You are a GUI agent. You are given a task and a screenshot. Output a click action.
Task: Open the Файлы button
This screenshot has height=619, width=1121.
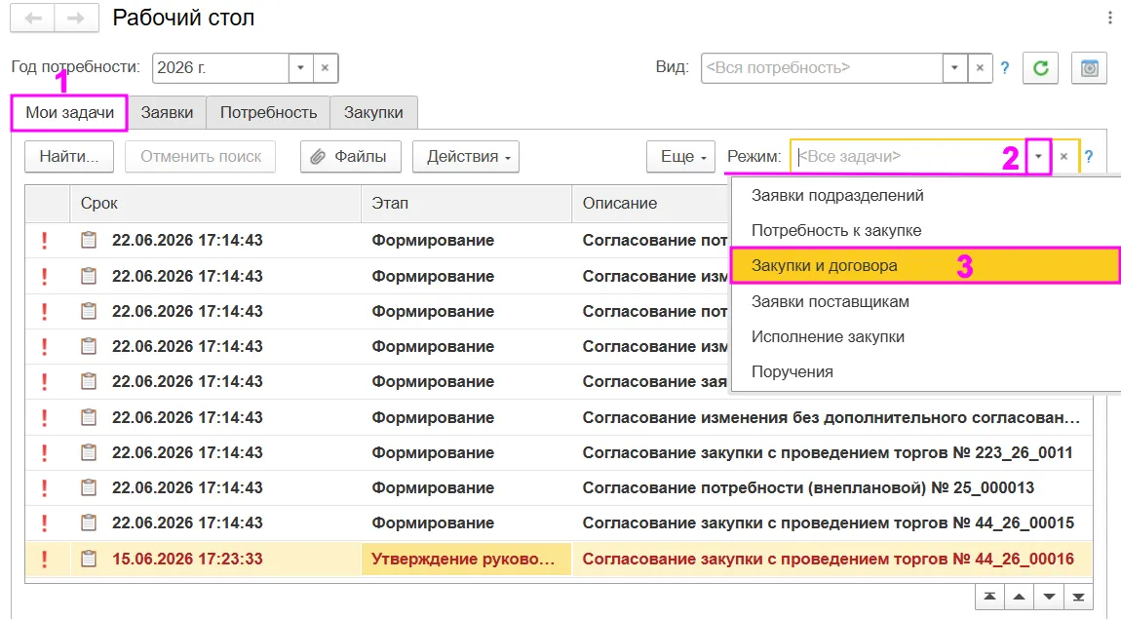pyautogui.click(x=350, y=157)
